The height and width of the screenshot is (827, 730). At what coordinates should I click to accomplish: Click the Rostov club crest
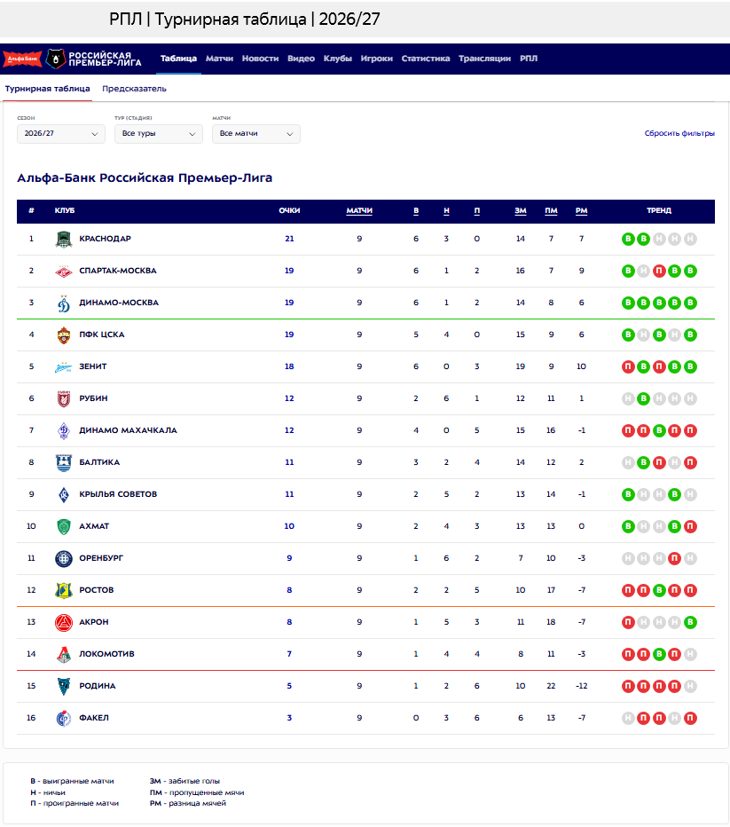click(64, 590)
